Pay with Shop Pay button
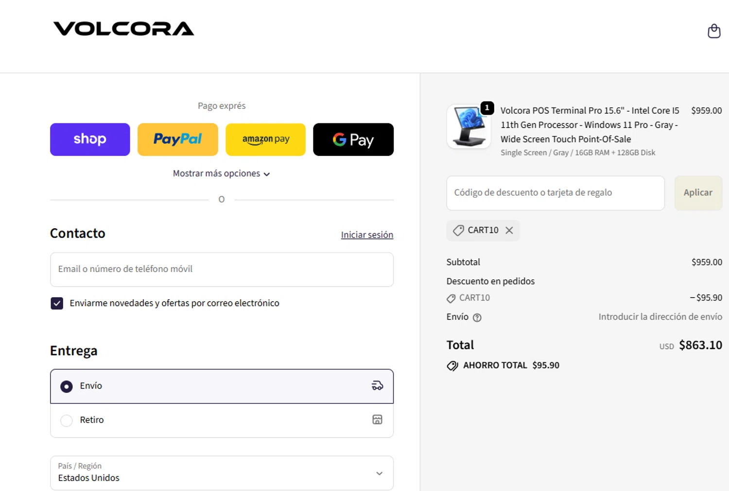 point(90,139)
